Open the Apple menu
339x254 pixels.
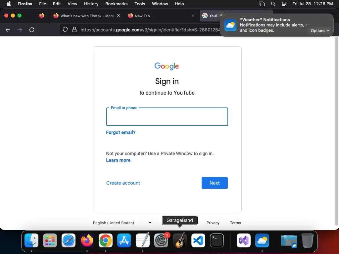point(9,4)
